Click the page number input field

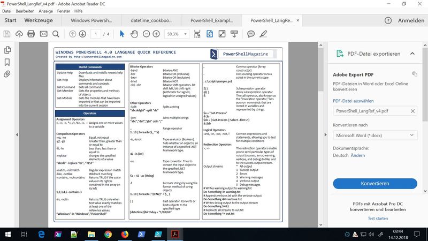96,34
